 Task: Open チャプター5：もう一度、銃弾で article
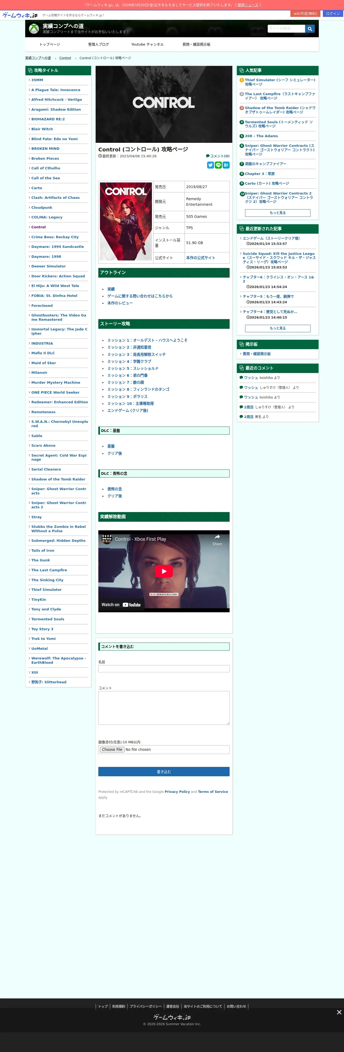(x=268, y=296)
